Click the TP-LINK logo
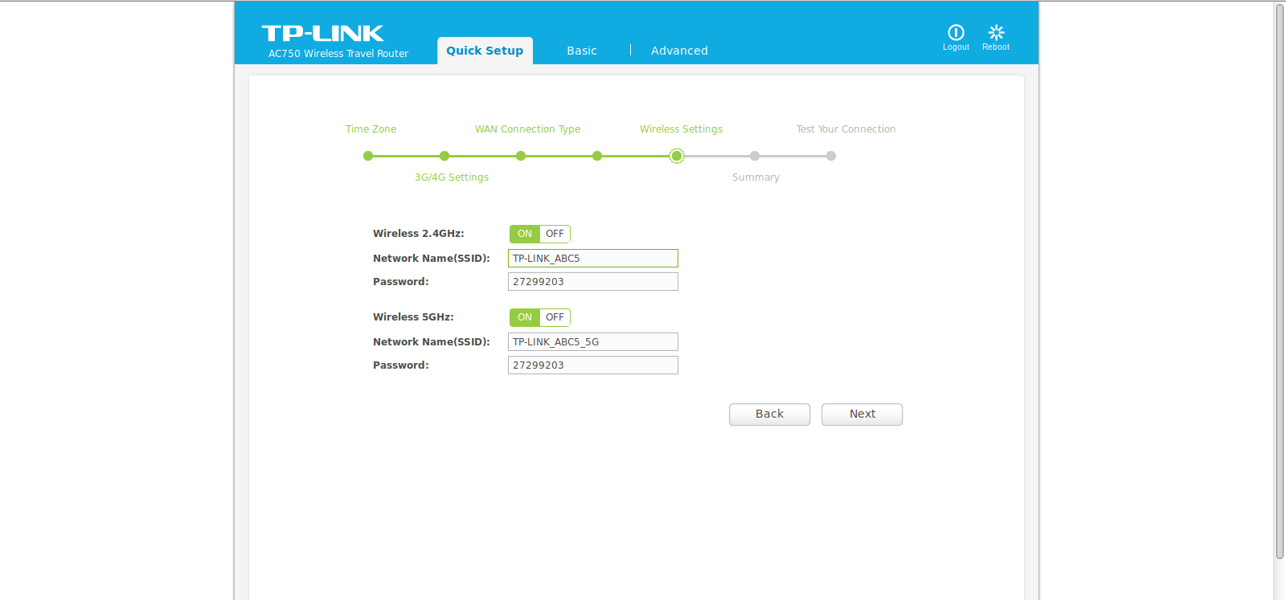 (x=322, y=33)
